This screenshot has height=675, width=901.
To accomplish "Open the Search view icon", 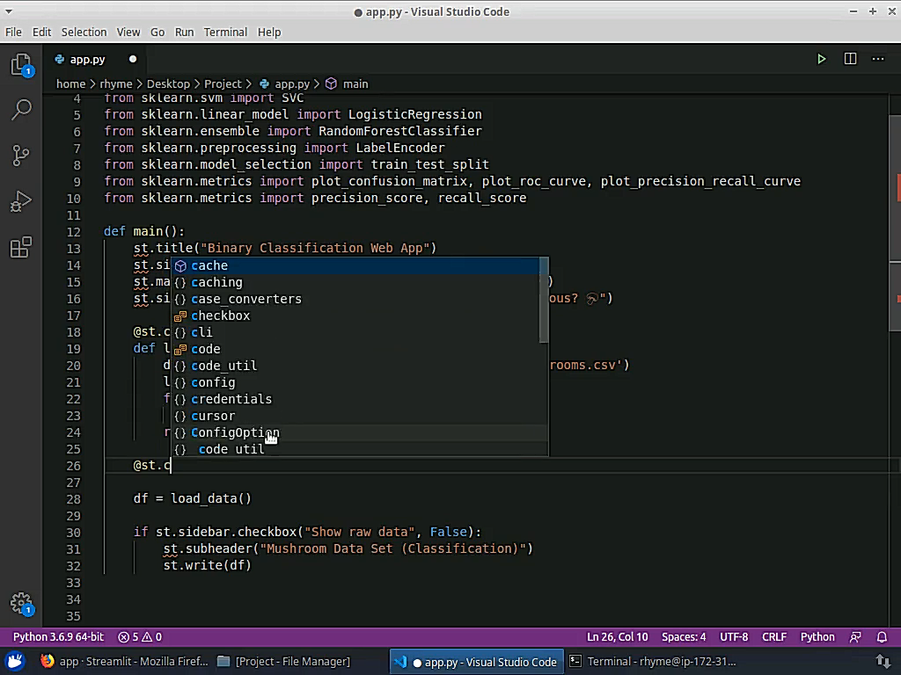I will coord(21,110).
